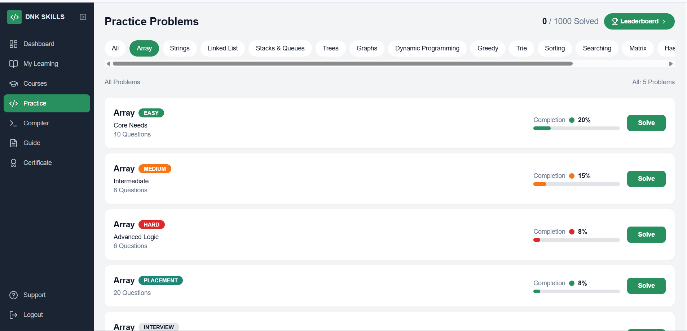Switch to the Dynamic Programming tab
The image size is (687, 331).
pos(427,48)
